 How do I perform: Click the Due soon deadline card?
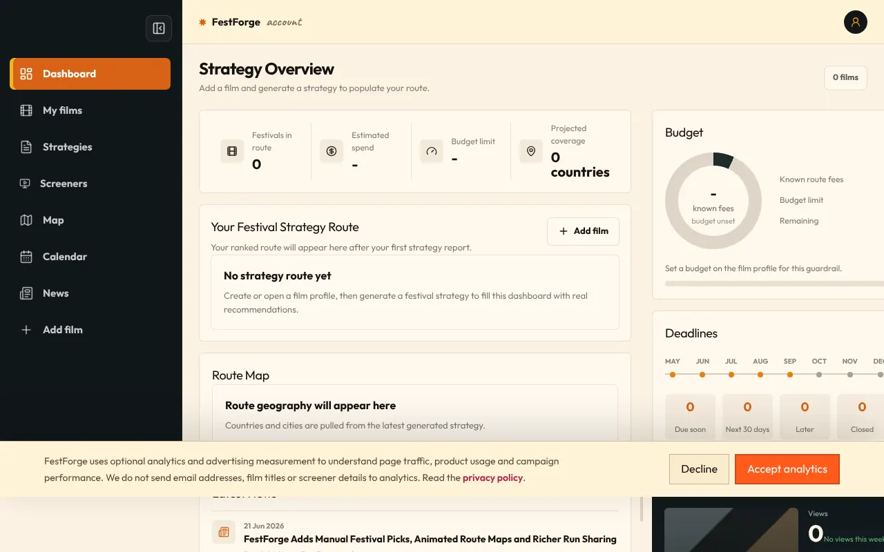tap(690, 417)
